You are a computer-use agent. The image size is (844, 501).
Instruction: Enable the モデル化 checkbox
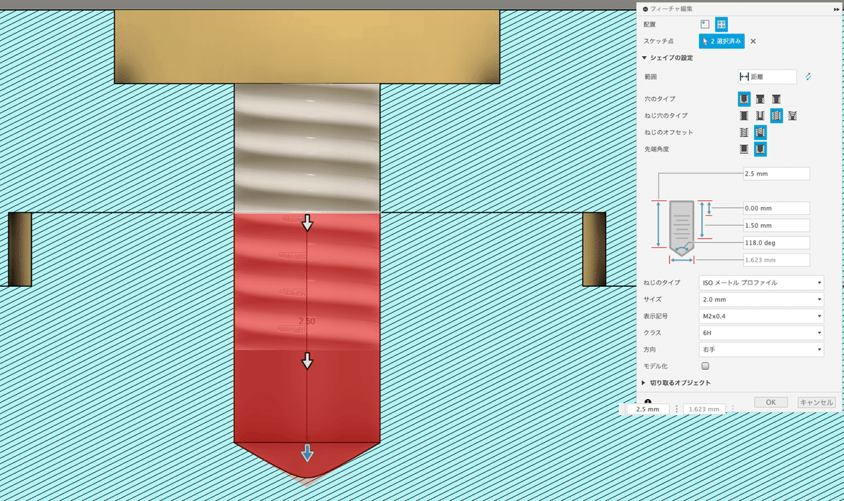(705, 366)
